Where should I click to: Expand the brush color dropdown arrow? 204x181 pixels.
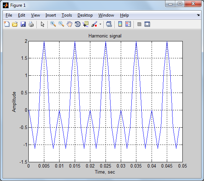[100, 24]
